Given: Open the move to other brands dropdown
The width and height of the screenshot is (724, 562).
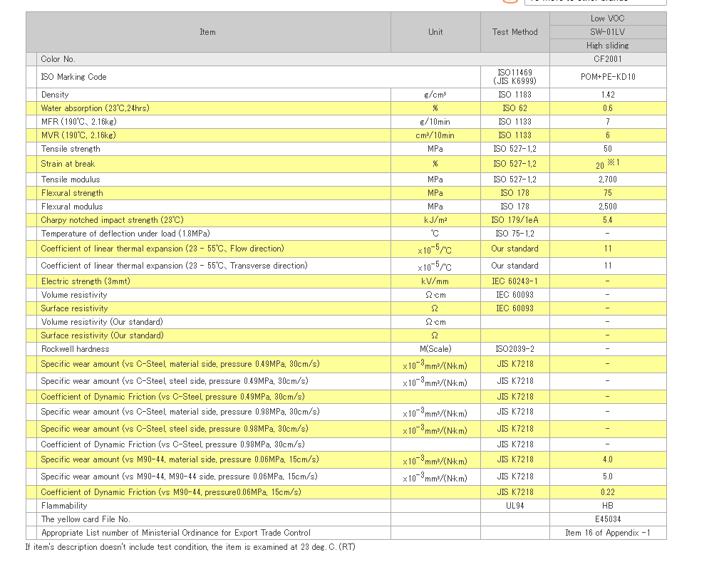Looking at the screenshot, I should coord(594,2).
